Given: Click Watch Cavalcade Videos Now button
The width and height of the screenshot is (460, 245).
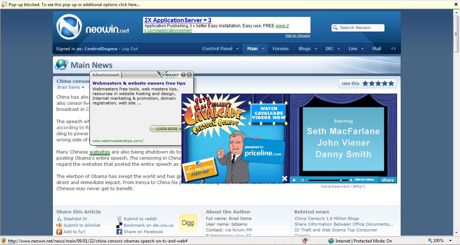Looking at the screenshot, I should tap(268, 113).
